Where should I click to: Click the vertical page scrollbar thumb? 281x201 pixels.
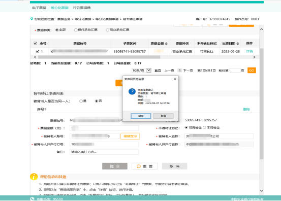pos(262,104)
